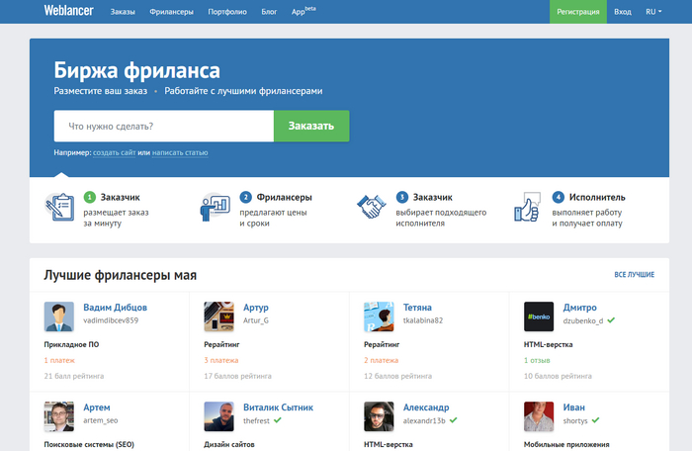Open Вадим Дибцов profile link

(x=116, y=308)
